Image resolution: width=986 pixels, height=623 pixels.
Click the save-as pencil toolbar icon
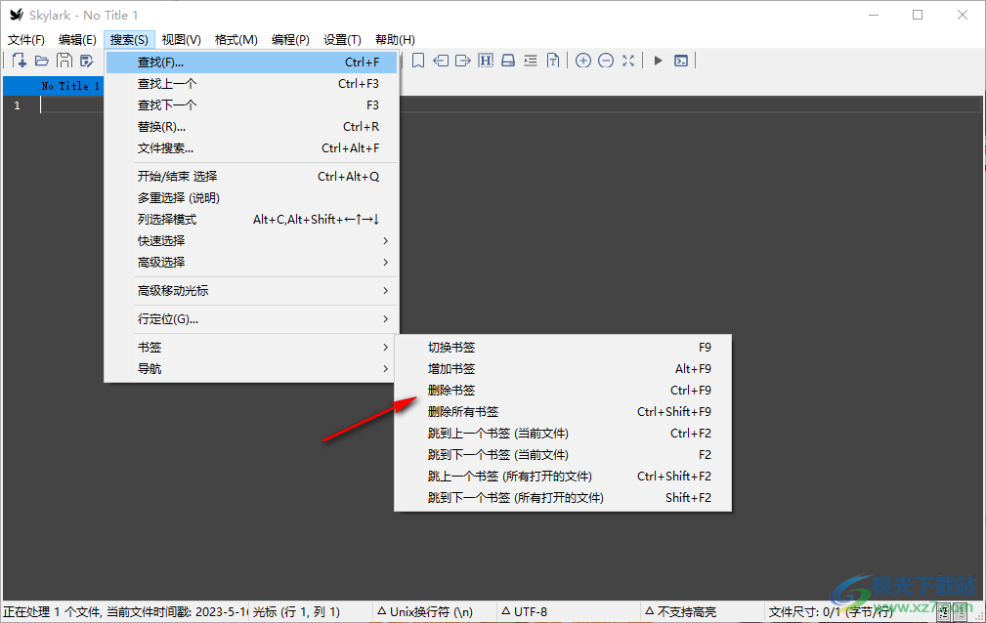tap(87, 61)
